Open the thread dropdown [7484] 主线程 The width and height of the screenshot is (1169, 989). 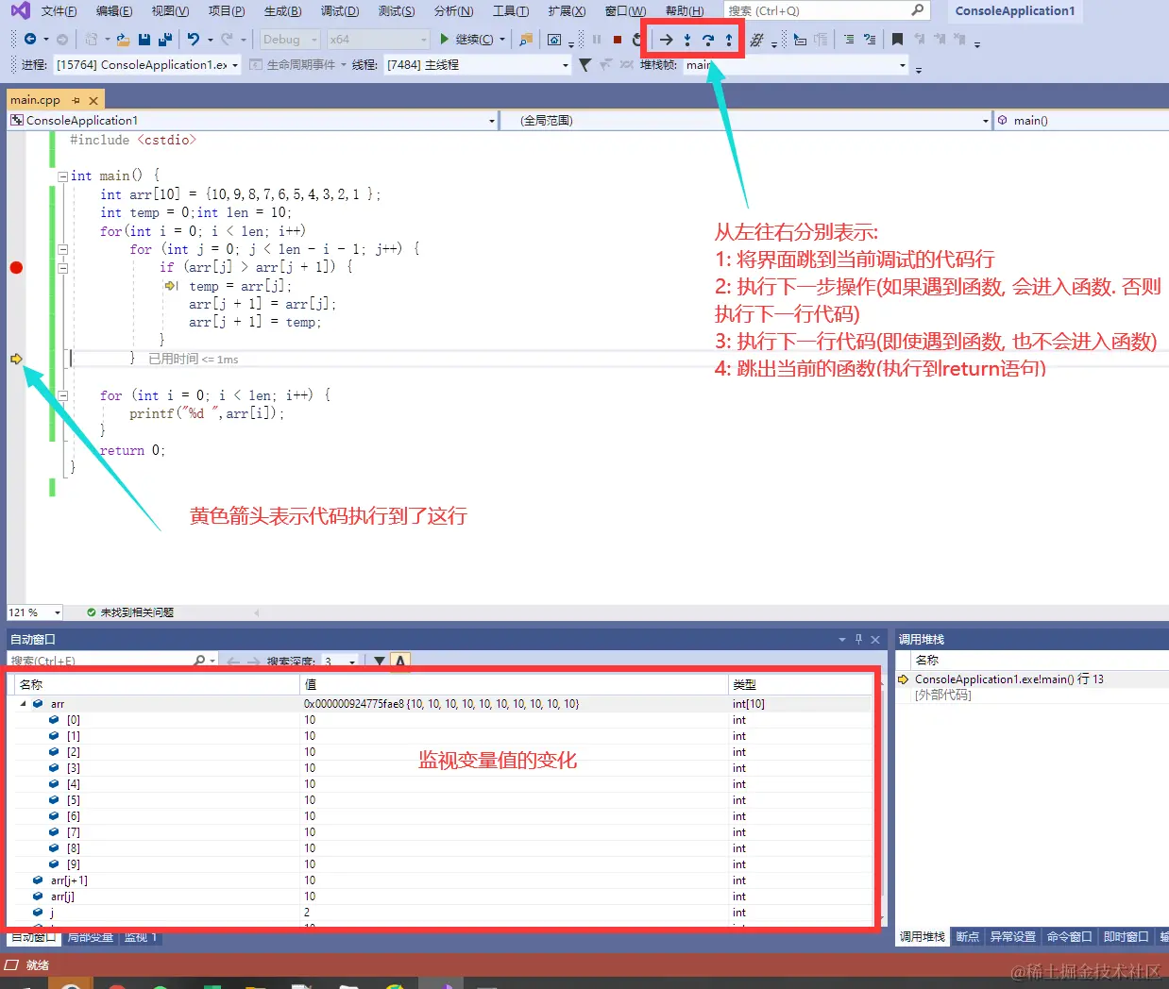(x=477, y=65)
